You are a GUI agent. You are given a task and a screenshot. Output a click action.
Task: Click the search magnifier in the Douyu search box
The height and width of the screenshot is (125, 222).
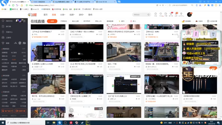148,15
